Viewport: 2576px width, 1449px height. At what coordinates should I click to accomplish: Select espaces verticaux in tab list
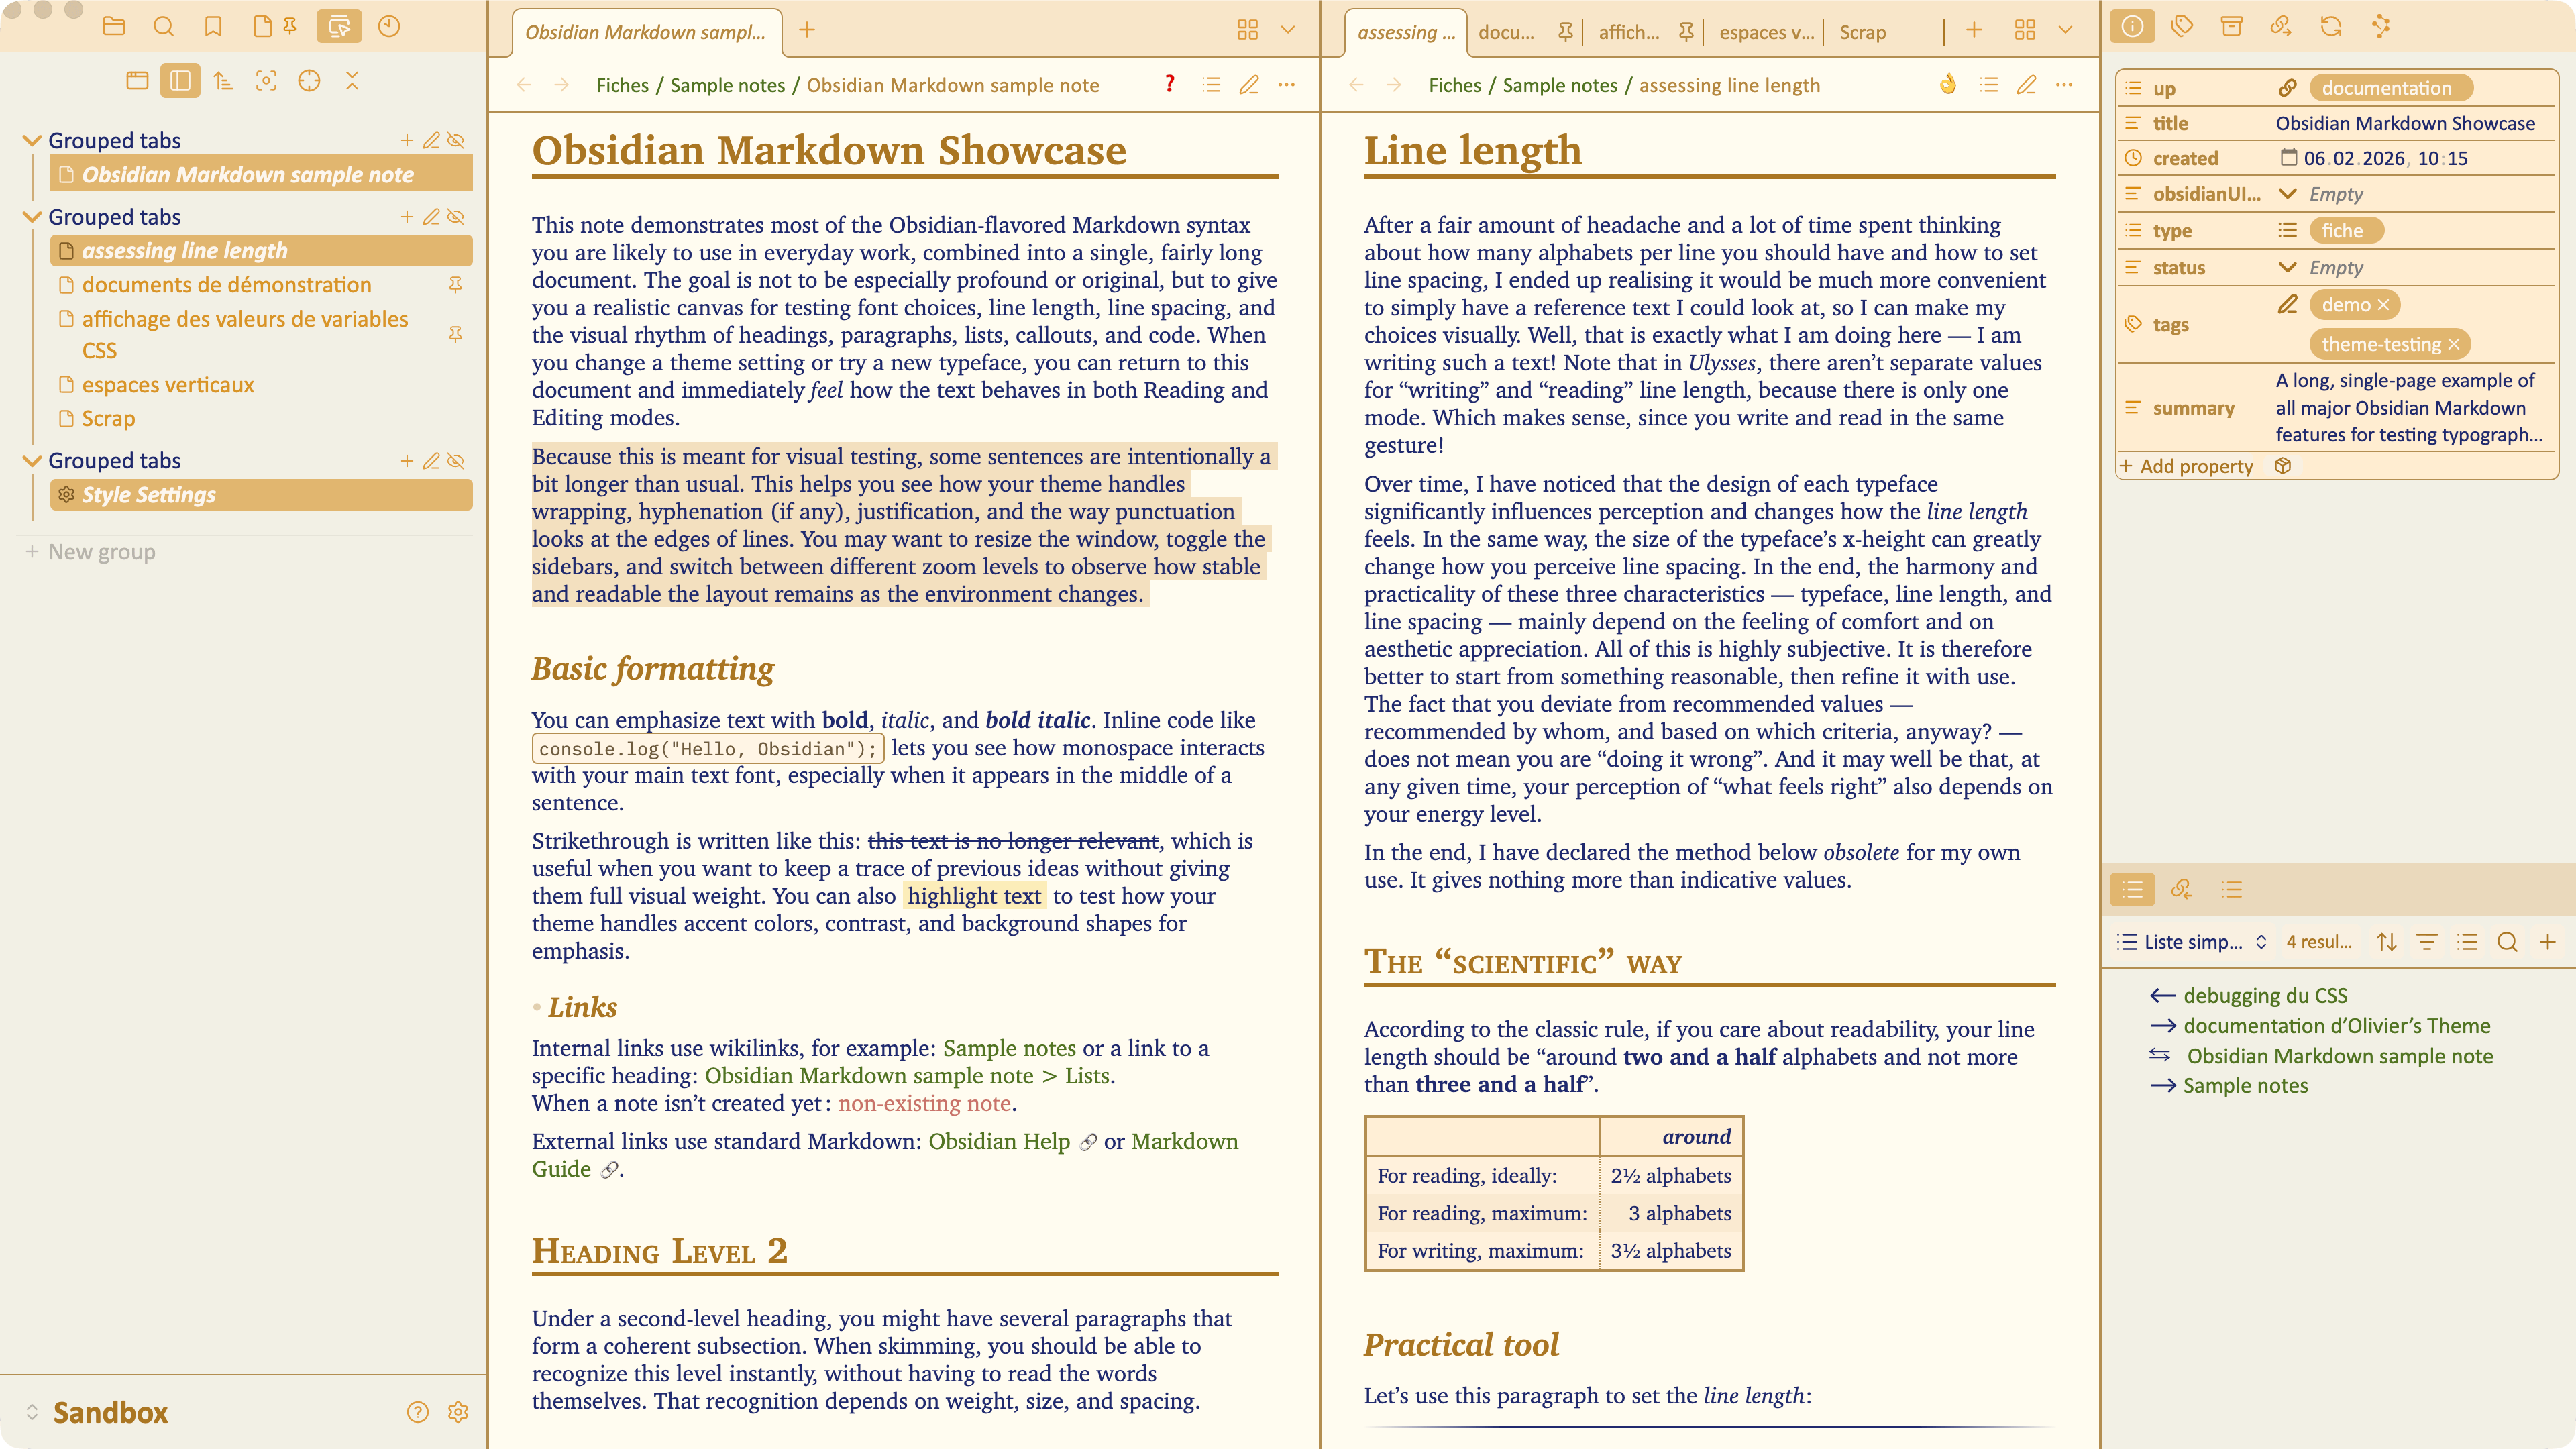point(168,385)
